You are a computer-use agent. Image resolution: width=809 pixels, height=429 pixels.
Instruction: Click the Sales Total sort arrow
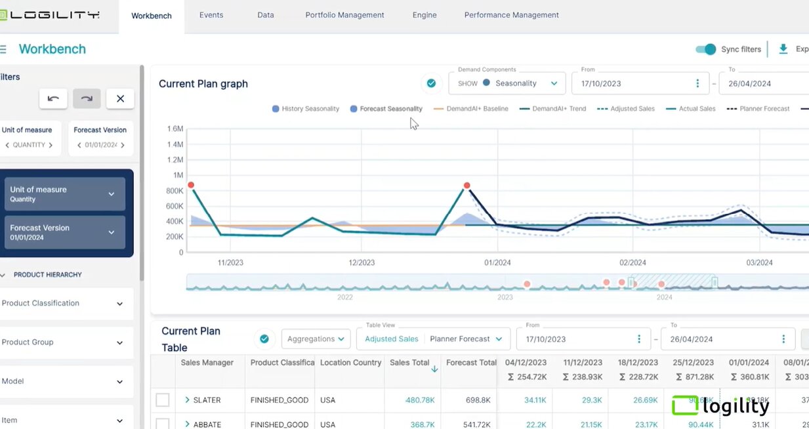[434, 369]
